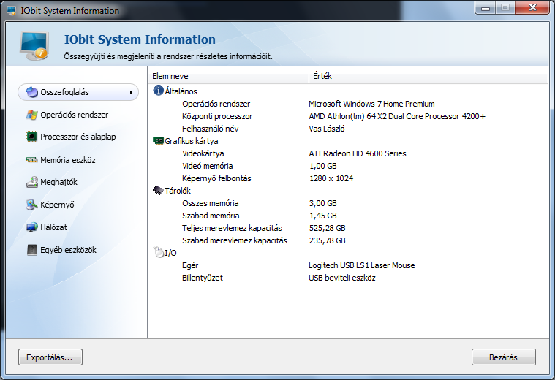Viewport: 555px width, 380px height.
Task: Open the Operációs rendszer section
Action: pyautogui.click(x=75, y=115)
